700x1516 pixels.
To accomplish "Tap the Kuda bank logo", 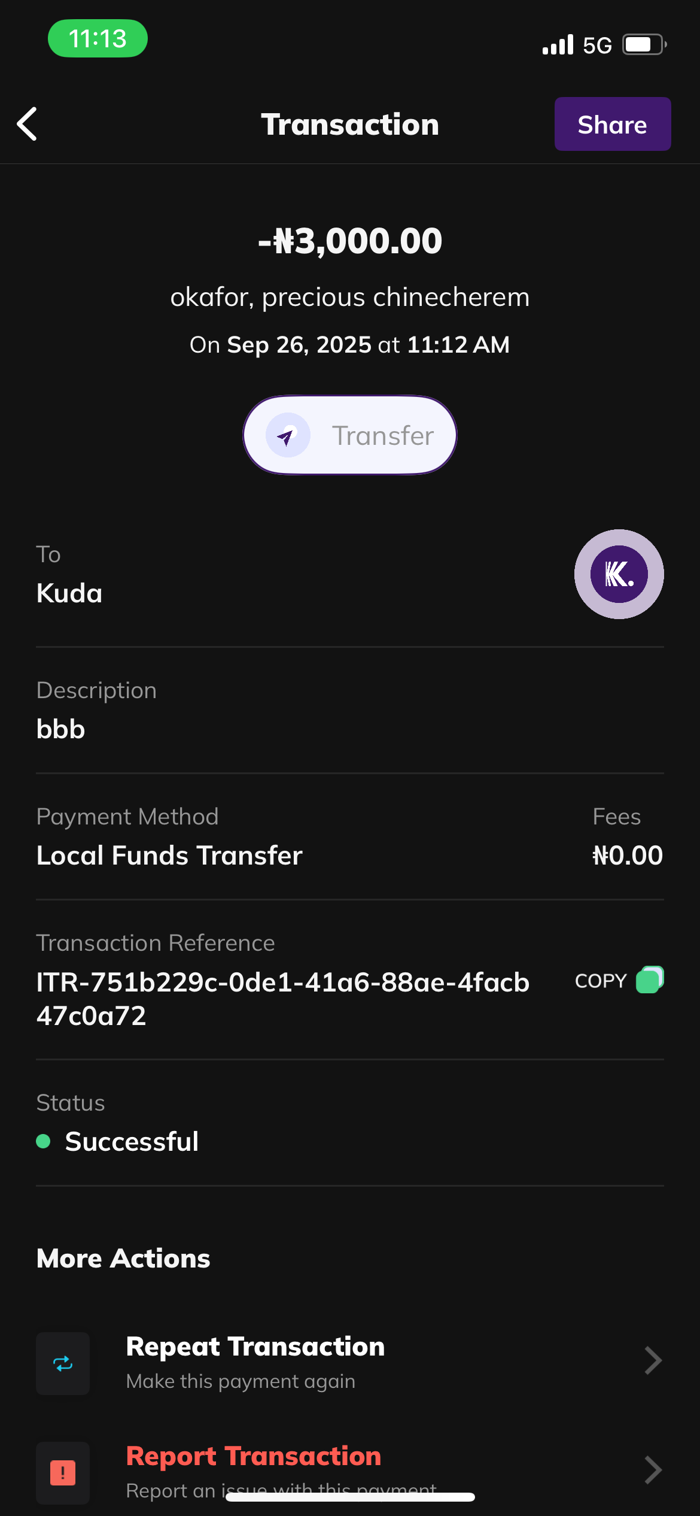I will [x=619, y=574].
